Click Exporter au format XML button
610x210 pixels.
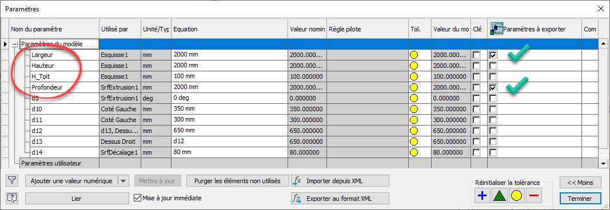pos(340,199)
